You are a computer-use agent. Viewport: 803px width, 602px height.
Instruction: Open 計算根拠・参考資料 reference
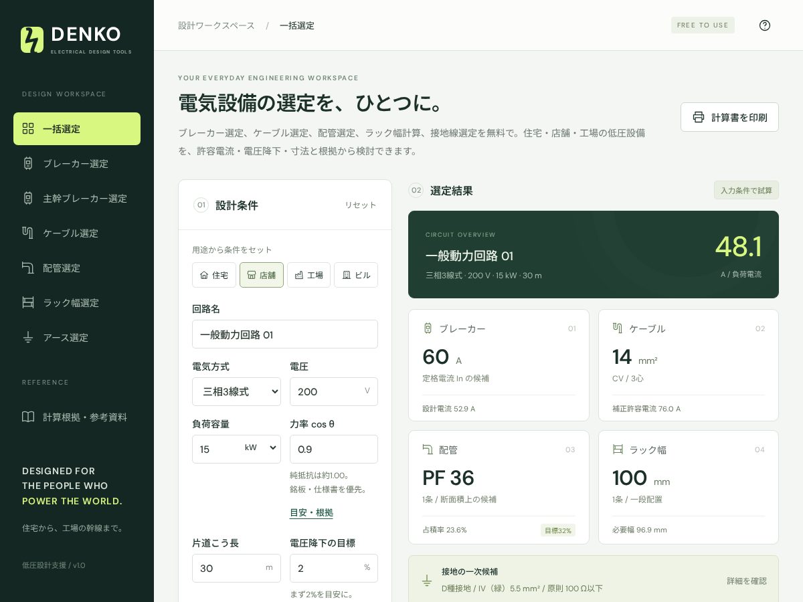(x=77, y=417)
